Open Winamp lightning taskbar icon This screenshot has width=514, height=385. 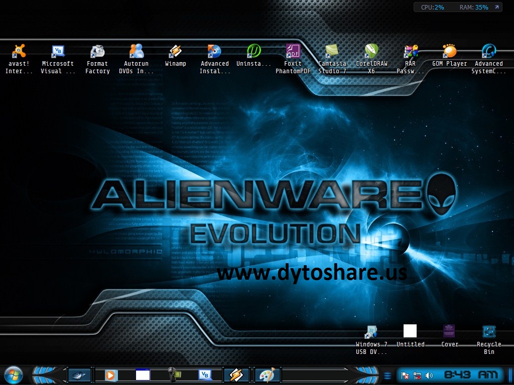[236, 375]
